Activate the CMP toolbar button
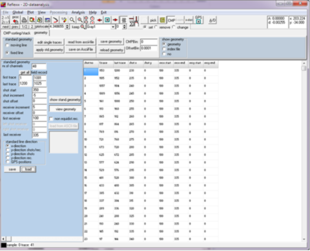 [x=171, y=20]
